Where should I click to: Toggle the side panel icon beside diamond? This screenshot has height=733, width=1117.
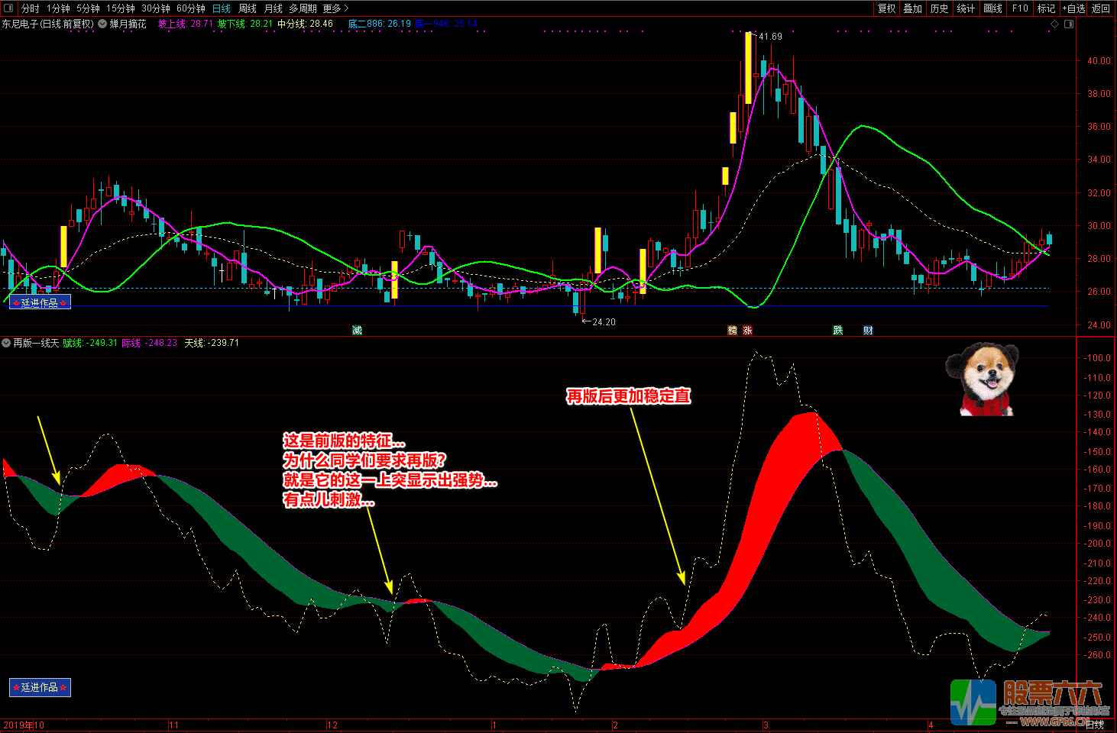pyautogui.click(x=1069, y=24)
